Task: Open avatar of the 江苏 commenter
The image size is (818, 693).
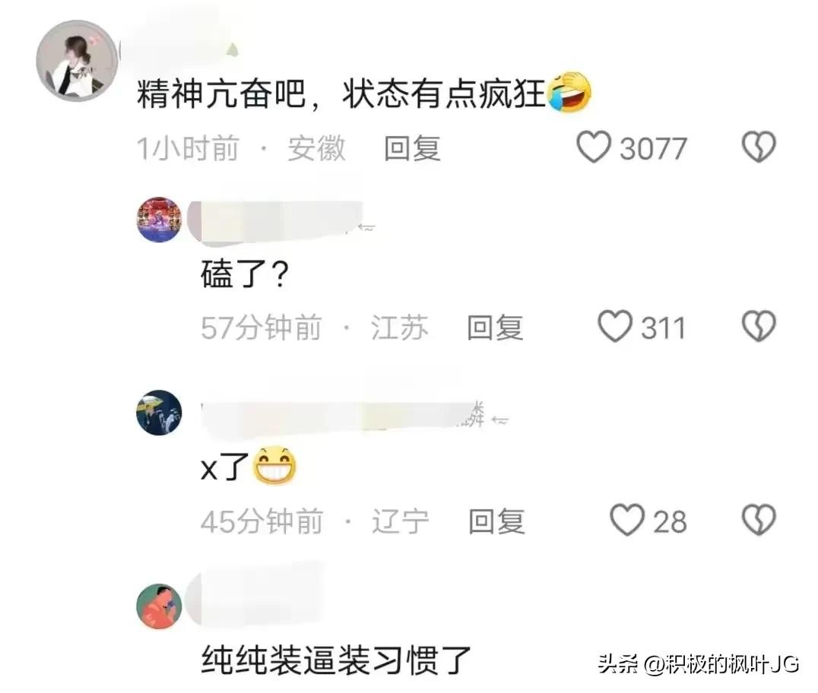Action: pyautogui.click(x=159, y=220)
